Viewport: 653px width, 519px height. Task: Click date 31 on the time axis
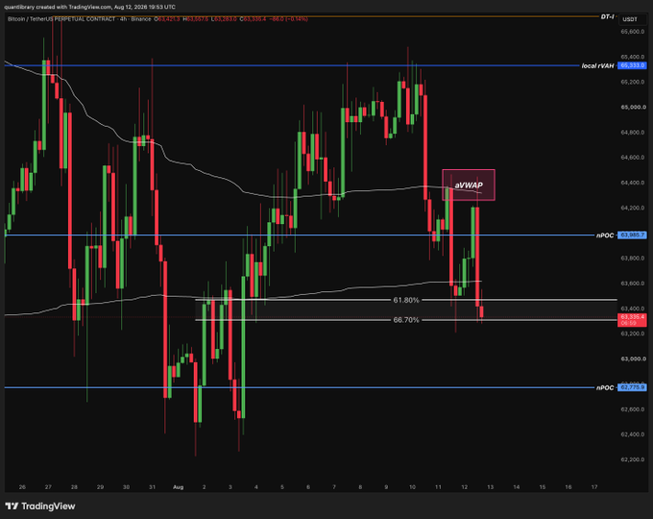(x=153, y=487)
